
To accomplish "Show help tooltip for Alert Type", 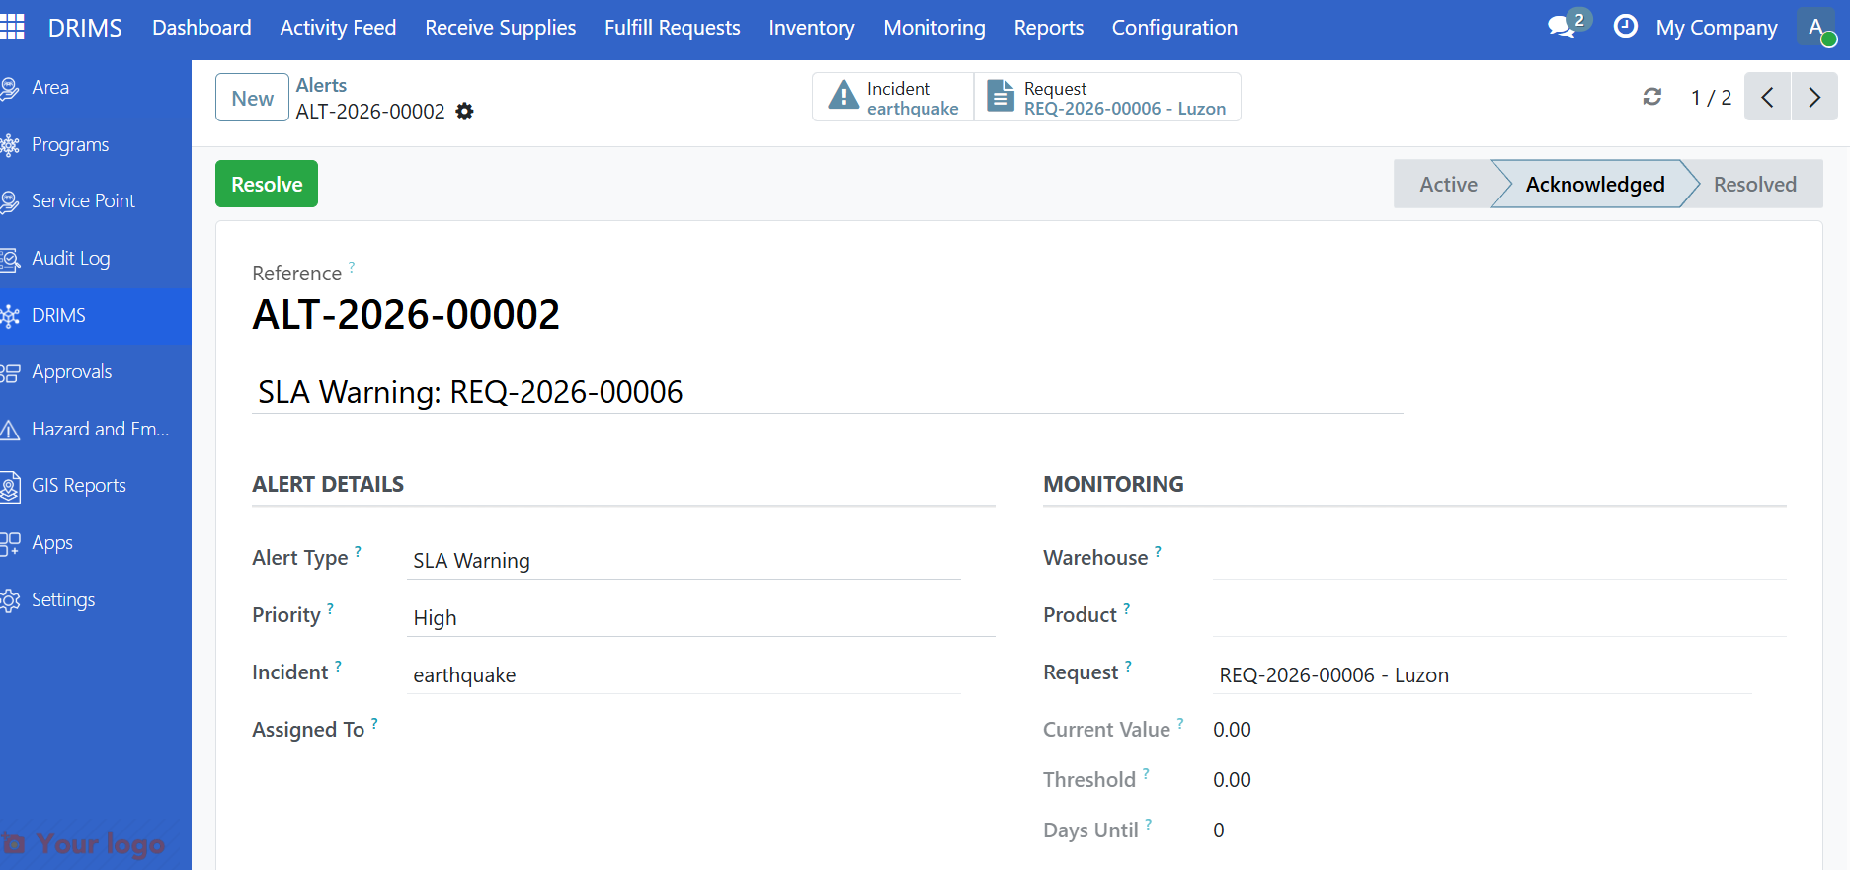I will point(358,551).
